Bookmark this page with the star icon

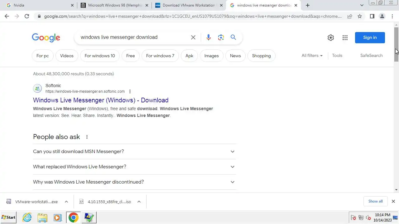(x=360, y=16)
